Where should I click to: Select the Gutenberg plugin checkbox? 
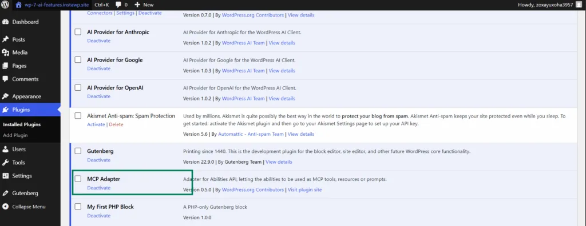pyautogui.click(x=78, y=151)
